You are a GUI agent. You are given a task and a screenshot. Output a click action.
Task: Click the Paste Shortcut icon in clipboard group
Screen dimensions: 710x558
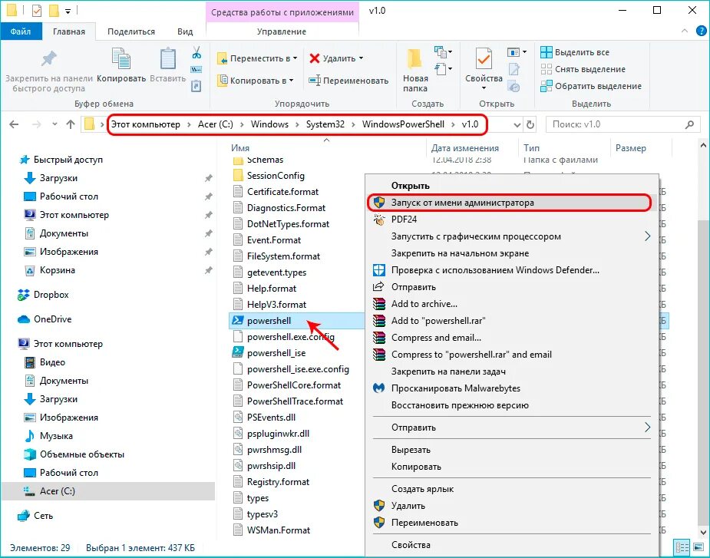pos(196,86)
